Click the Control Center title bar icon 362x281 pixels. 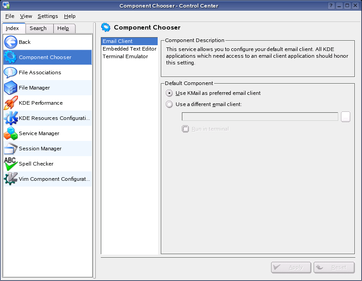click(6, 5)
